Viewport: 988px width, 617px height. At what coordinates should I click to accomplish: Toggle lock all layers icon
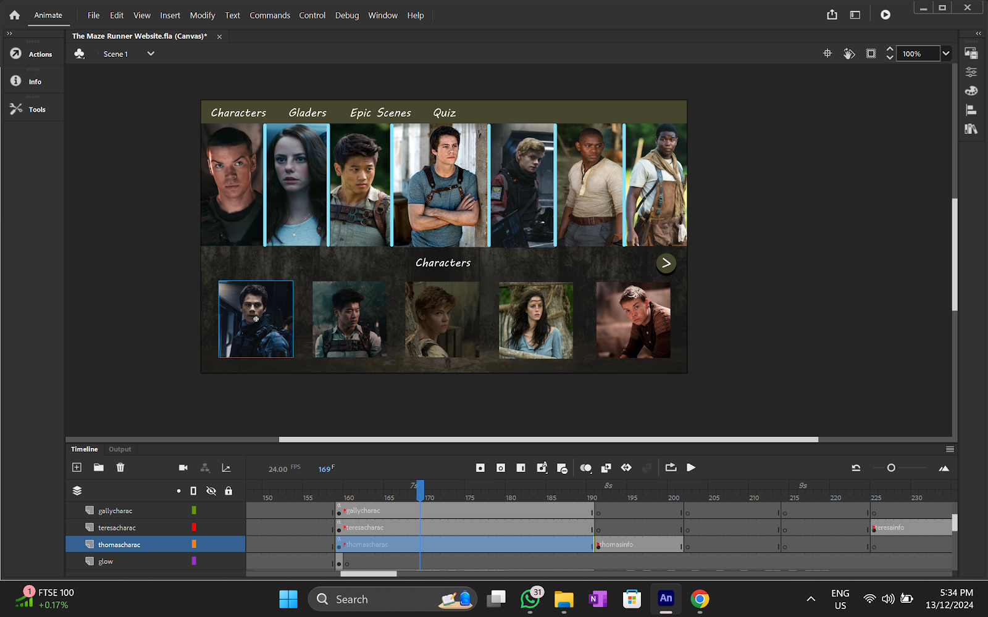228,491
